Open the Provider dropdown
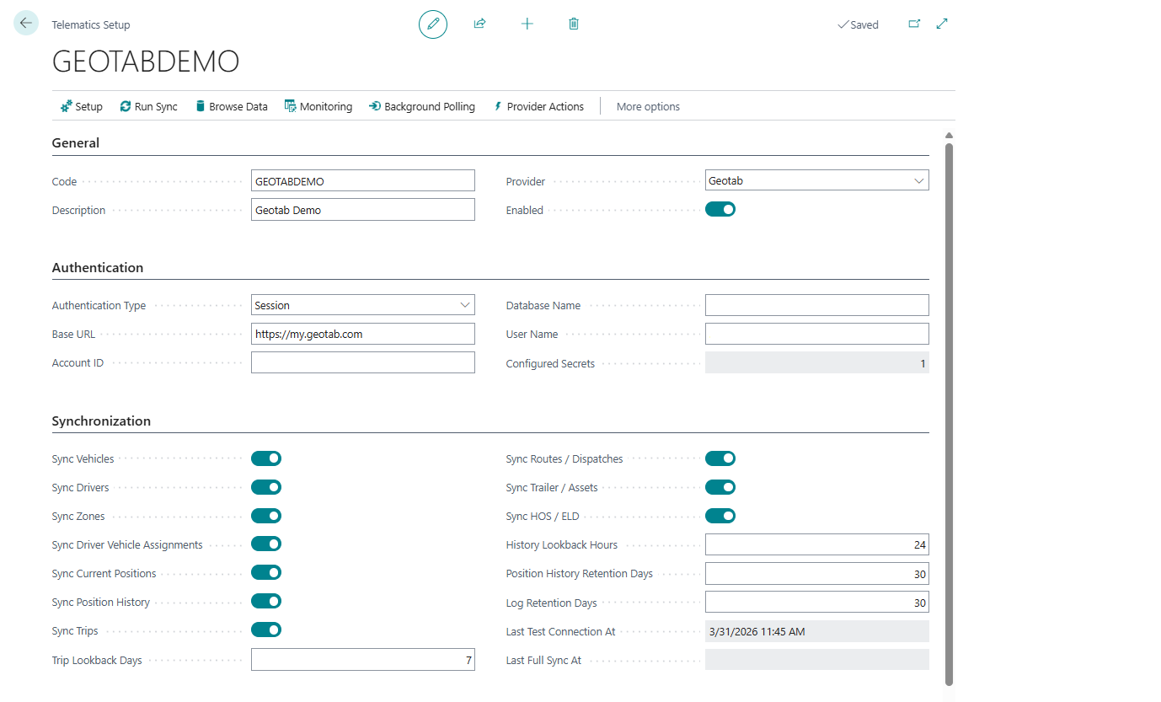 [919, 180]
